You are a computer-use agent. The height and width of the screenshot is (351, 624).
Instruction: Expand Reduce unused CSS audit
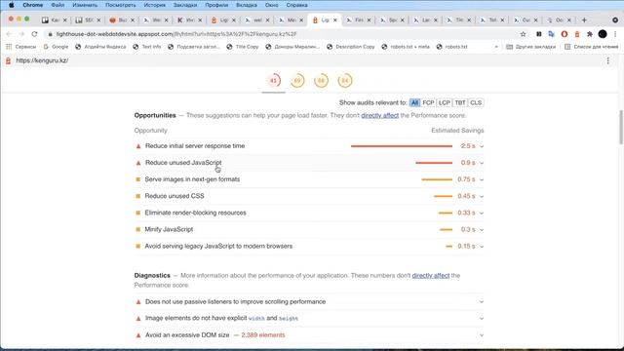click(309, 196)
